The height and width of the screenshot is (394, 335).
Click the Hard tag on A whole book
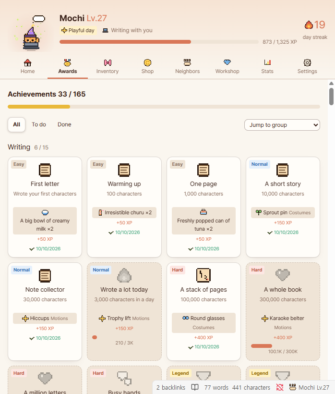pos(257,270)
